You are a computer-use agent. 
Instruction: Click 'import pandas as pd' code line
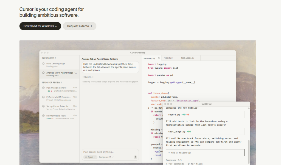pos(160,75)
